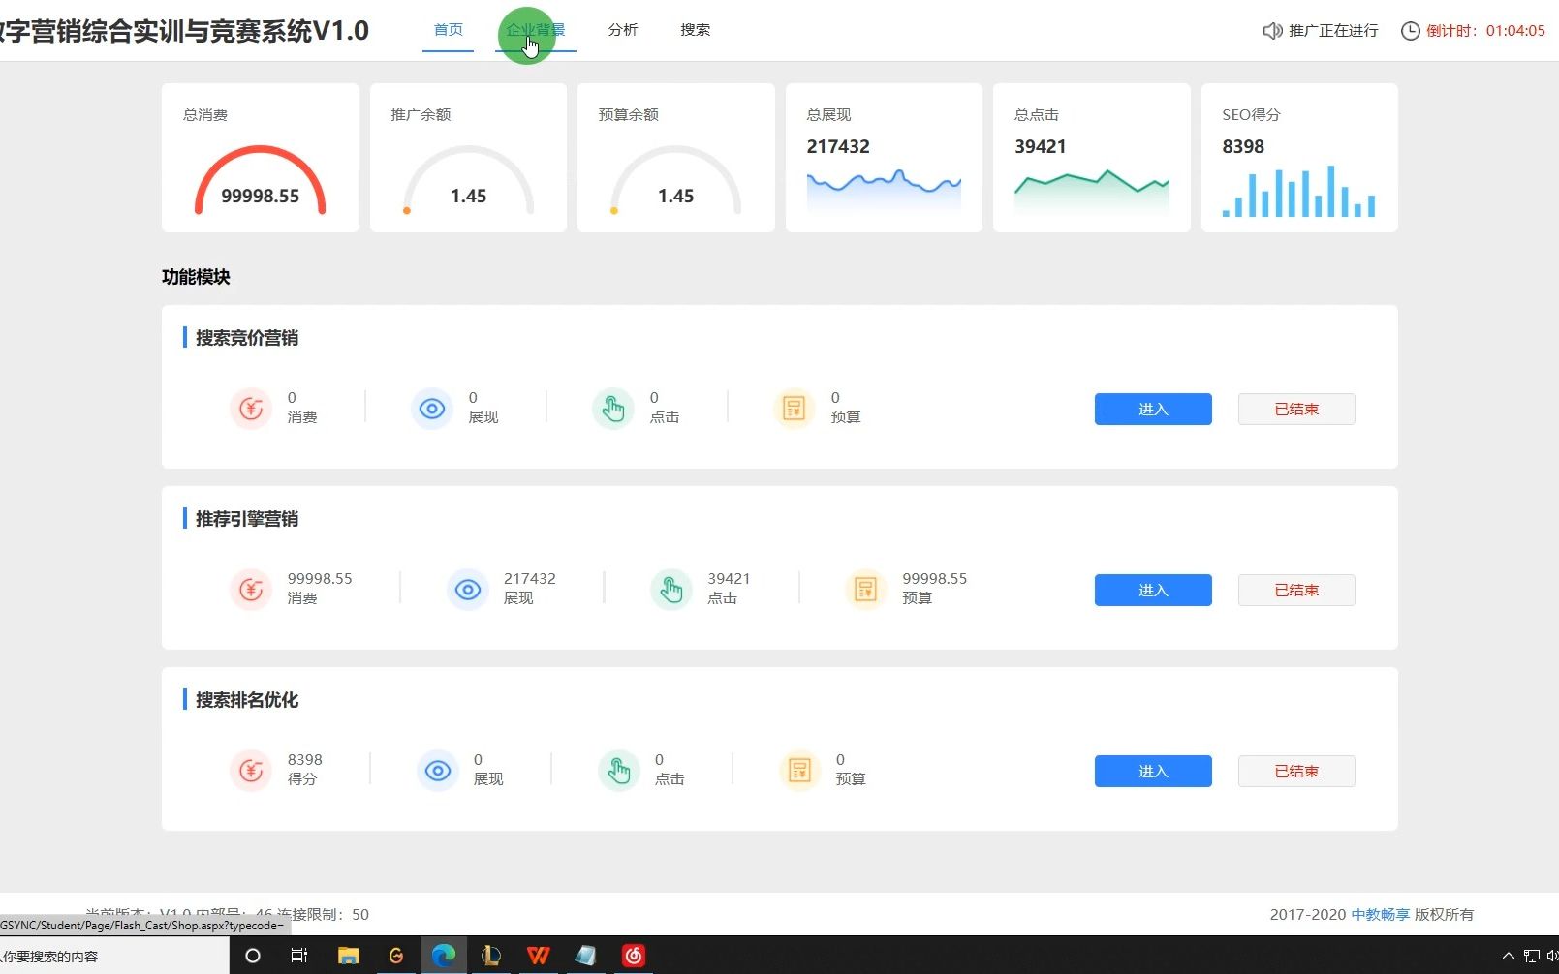1559x974 pixels.
Task: Click the 预算 calculator icon in 搜索排名优化
Action: click(x=800, y=771)
